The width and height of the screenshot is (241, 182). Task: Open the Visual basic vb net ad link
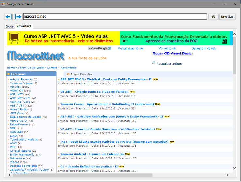(131, 48)
